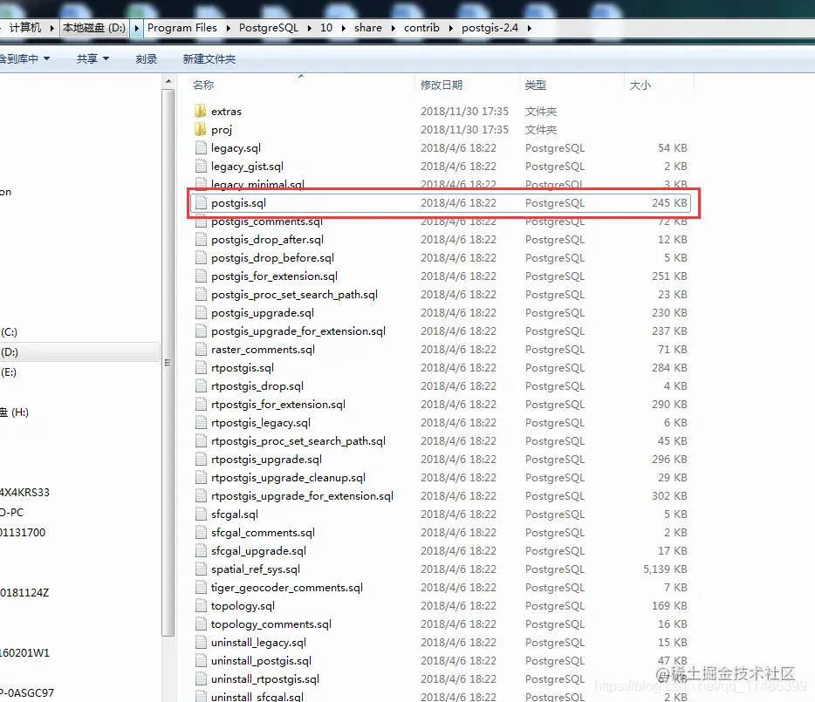Open the extras folder

(226, 111)
